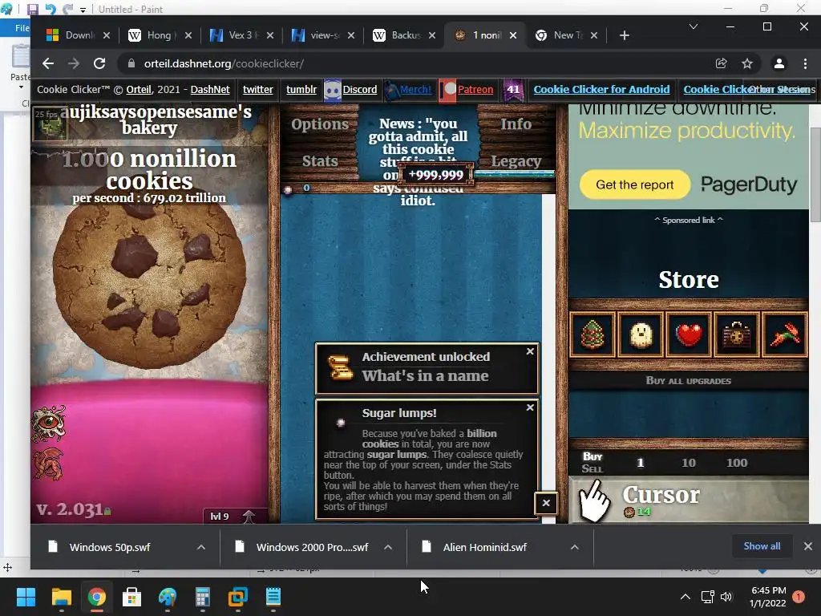Click the red dragon icon

[49, 464]
